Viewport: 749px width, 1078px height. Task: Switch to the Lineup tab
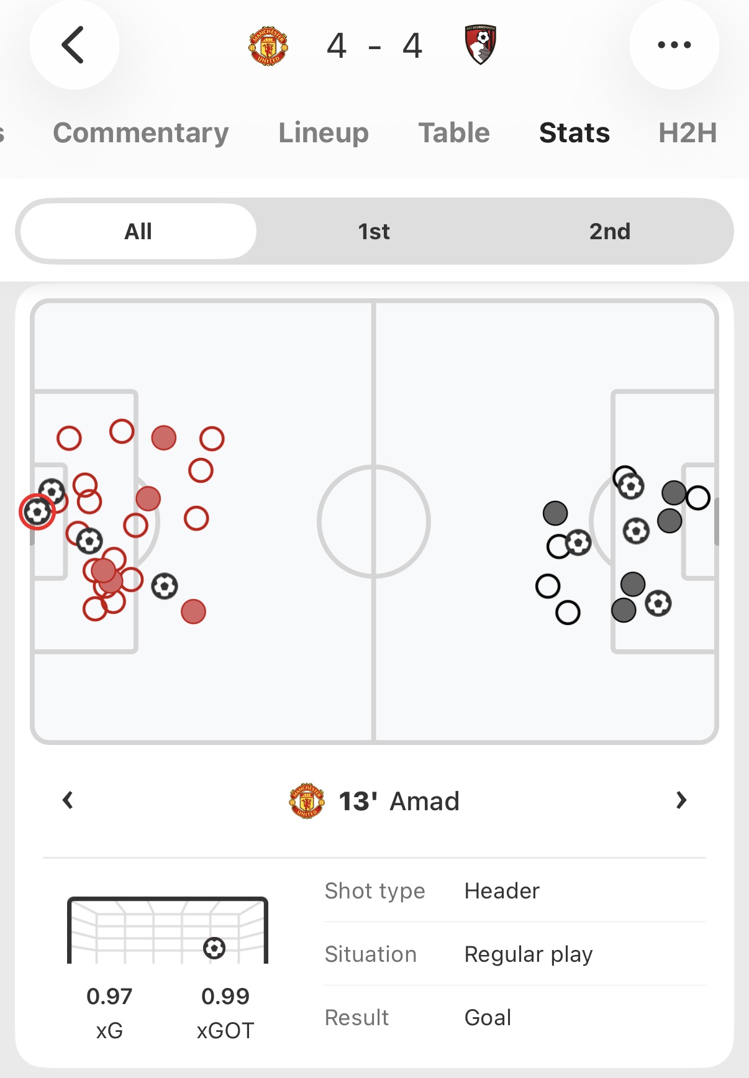pos(323,133)
